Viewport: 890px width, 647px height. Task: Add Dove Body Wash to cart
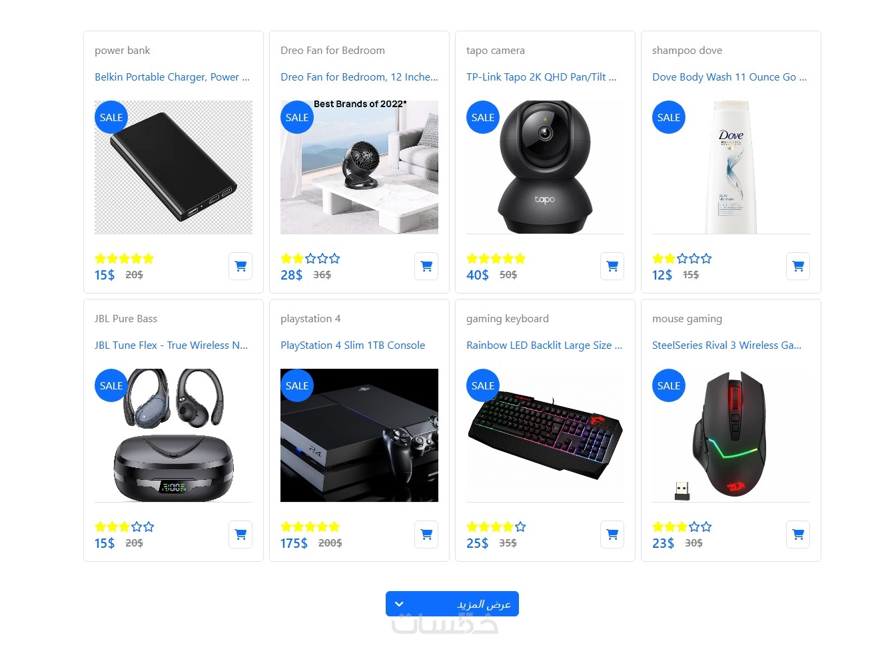click(x=798, y=266)
